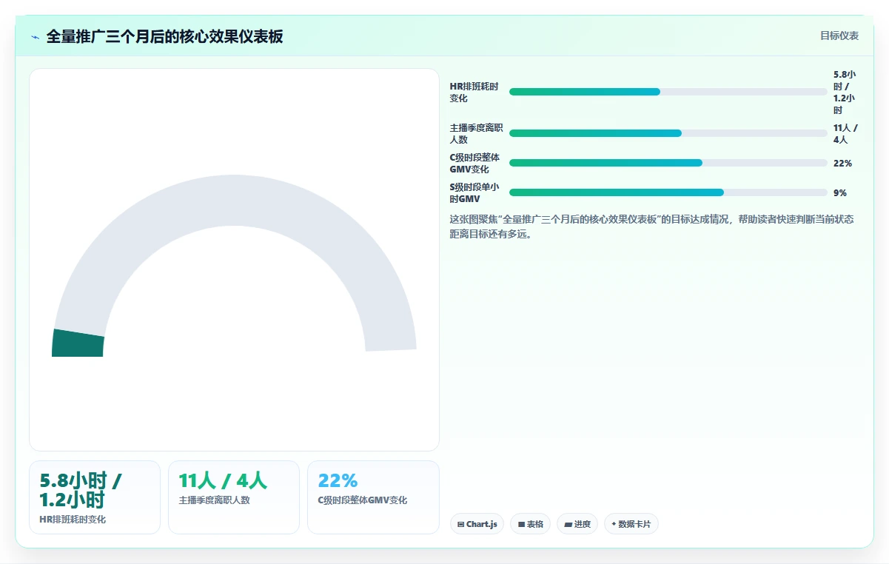Click the description paragraph starting 这张图聚焦
889x564 pixels.
click(652, 226)
